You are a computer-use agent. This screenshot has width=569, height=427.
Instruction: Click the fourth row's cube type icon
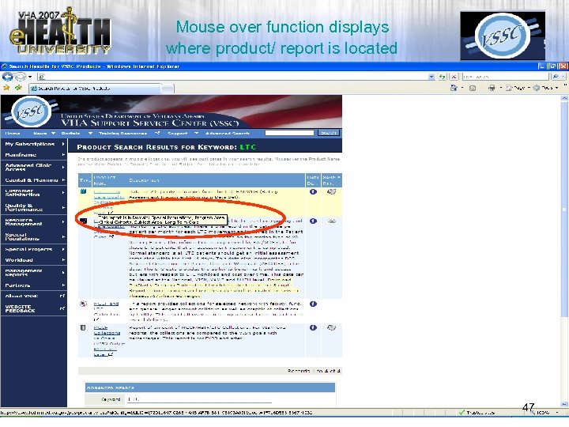83,328
